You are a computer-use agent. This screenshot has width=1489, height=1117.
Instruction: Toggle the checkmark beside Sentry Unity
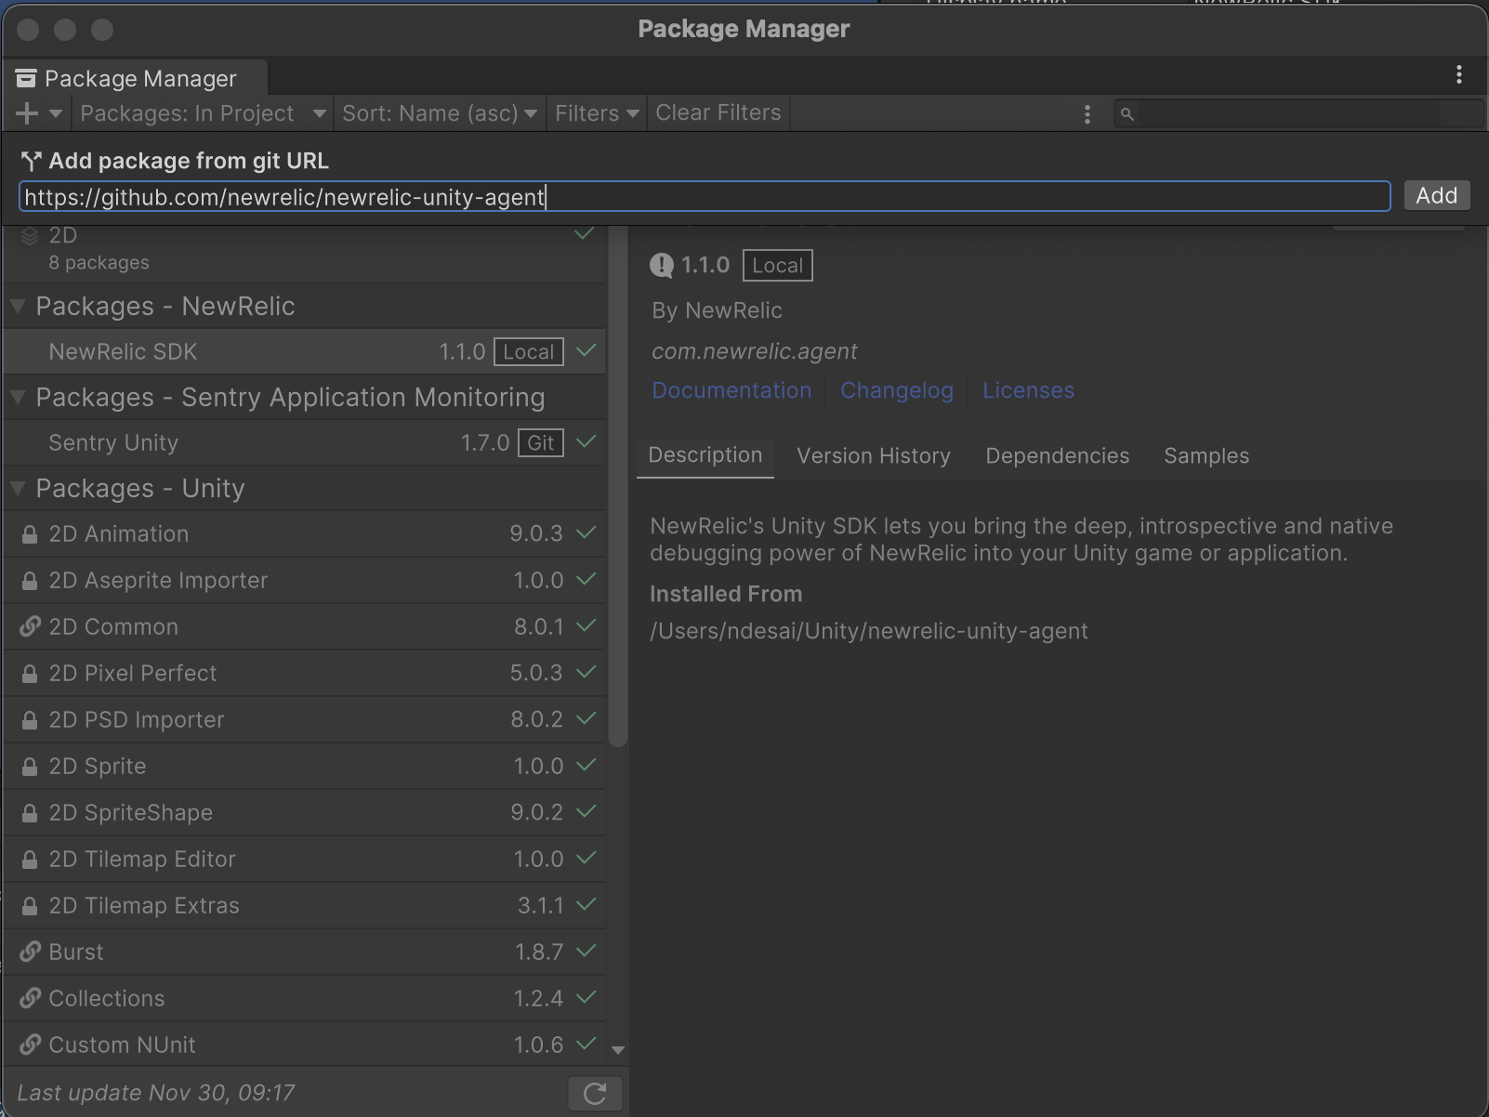coord(585,442)
